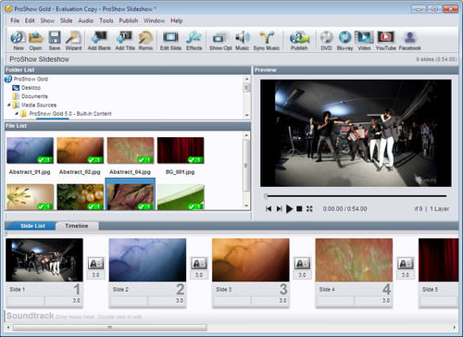Screen dimensions: 463x337
Task: Toggle full screen preview
Action: pos(309,209)
